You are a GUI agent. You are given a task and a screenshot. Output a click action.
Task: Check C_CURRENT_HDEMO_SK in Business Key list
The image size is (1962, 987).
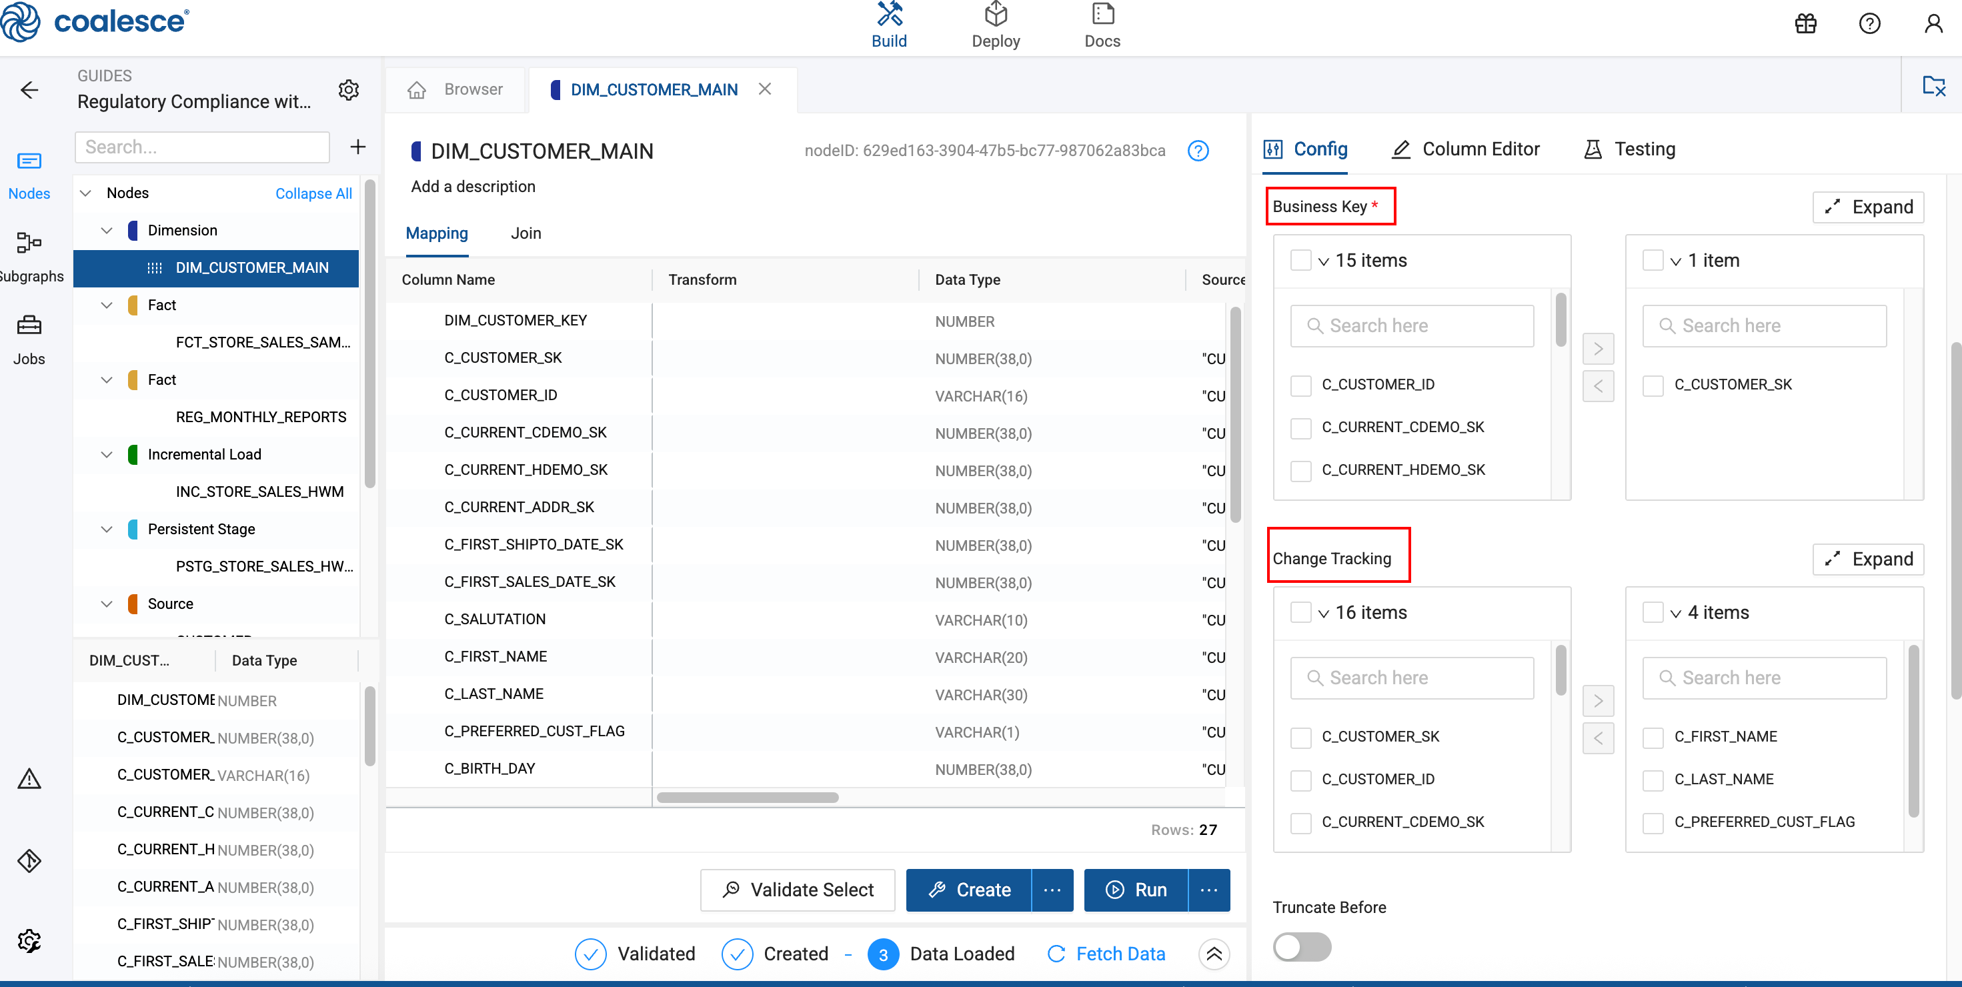[x=1301, y=471]
